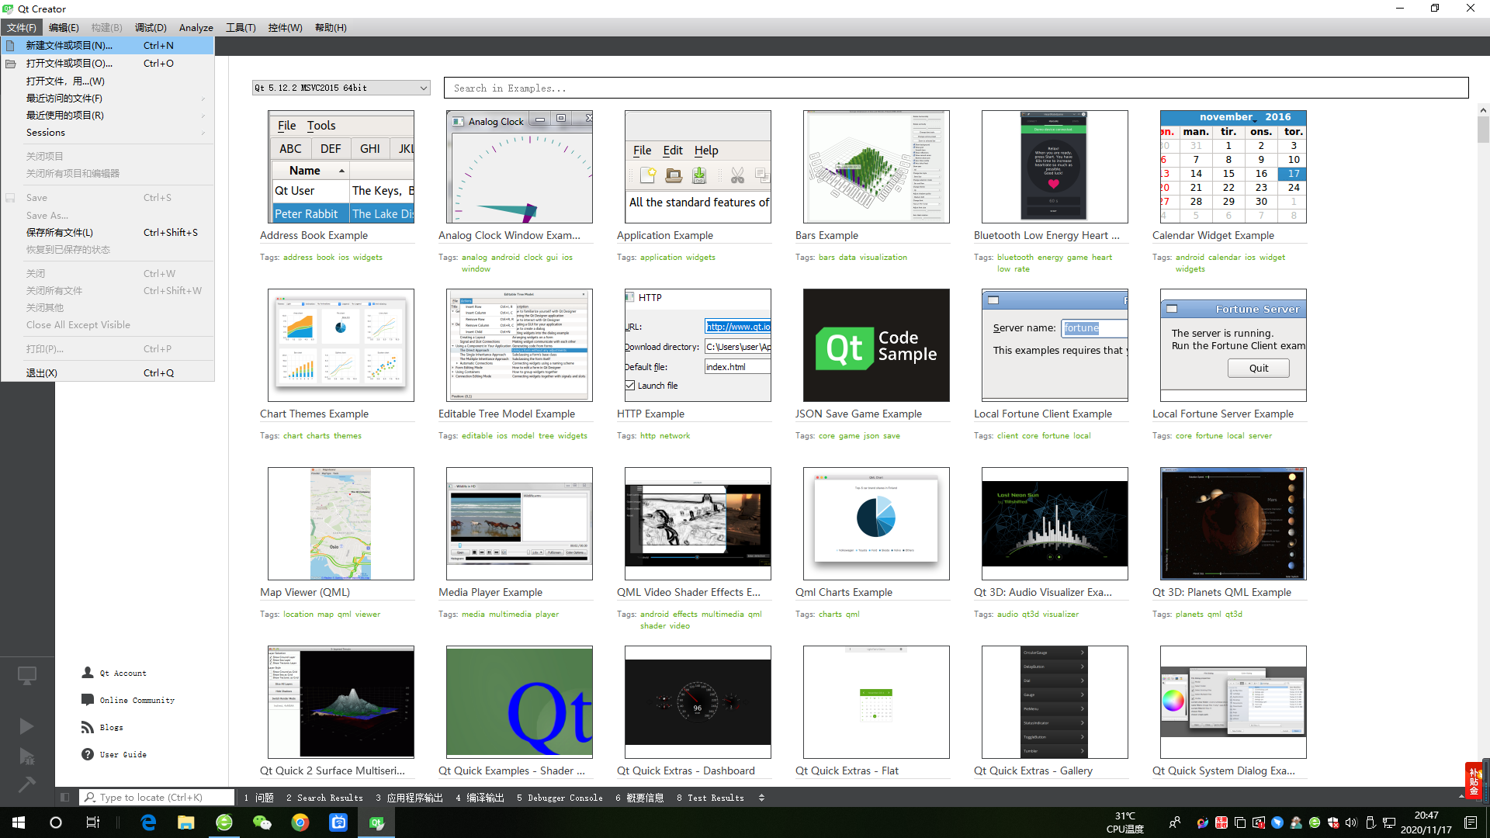Launch Edge from the taskbar
Image resolution: width=1490 pixels, height=838 pixels.
(148, 822)
